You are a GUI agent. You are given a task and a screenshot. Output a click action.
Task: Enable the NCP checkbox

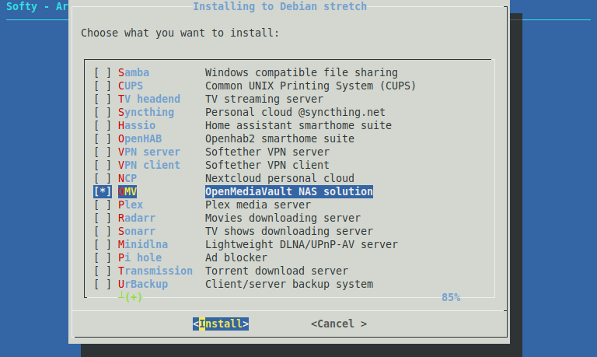click(x=103, y=178)
